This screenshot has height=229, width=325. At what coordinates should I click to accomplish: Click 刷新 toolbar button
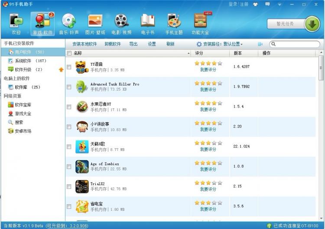coord(170,44)
